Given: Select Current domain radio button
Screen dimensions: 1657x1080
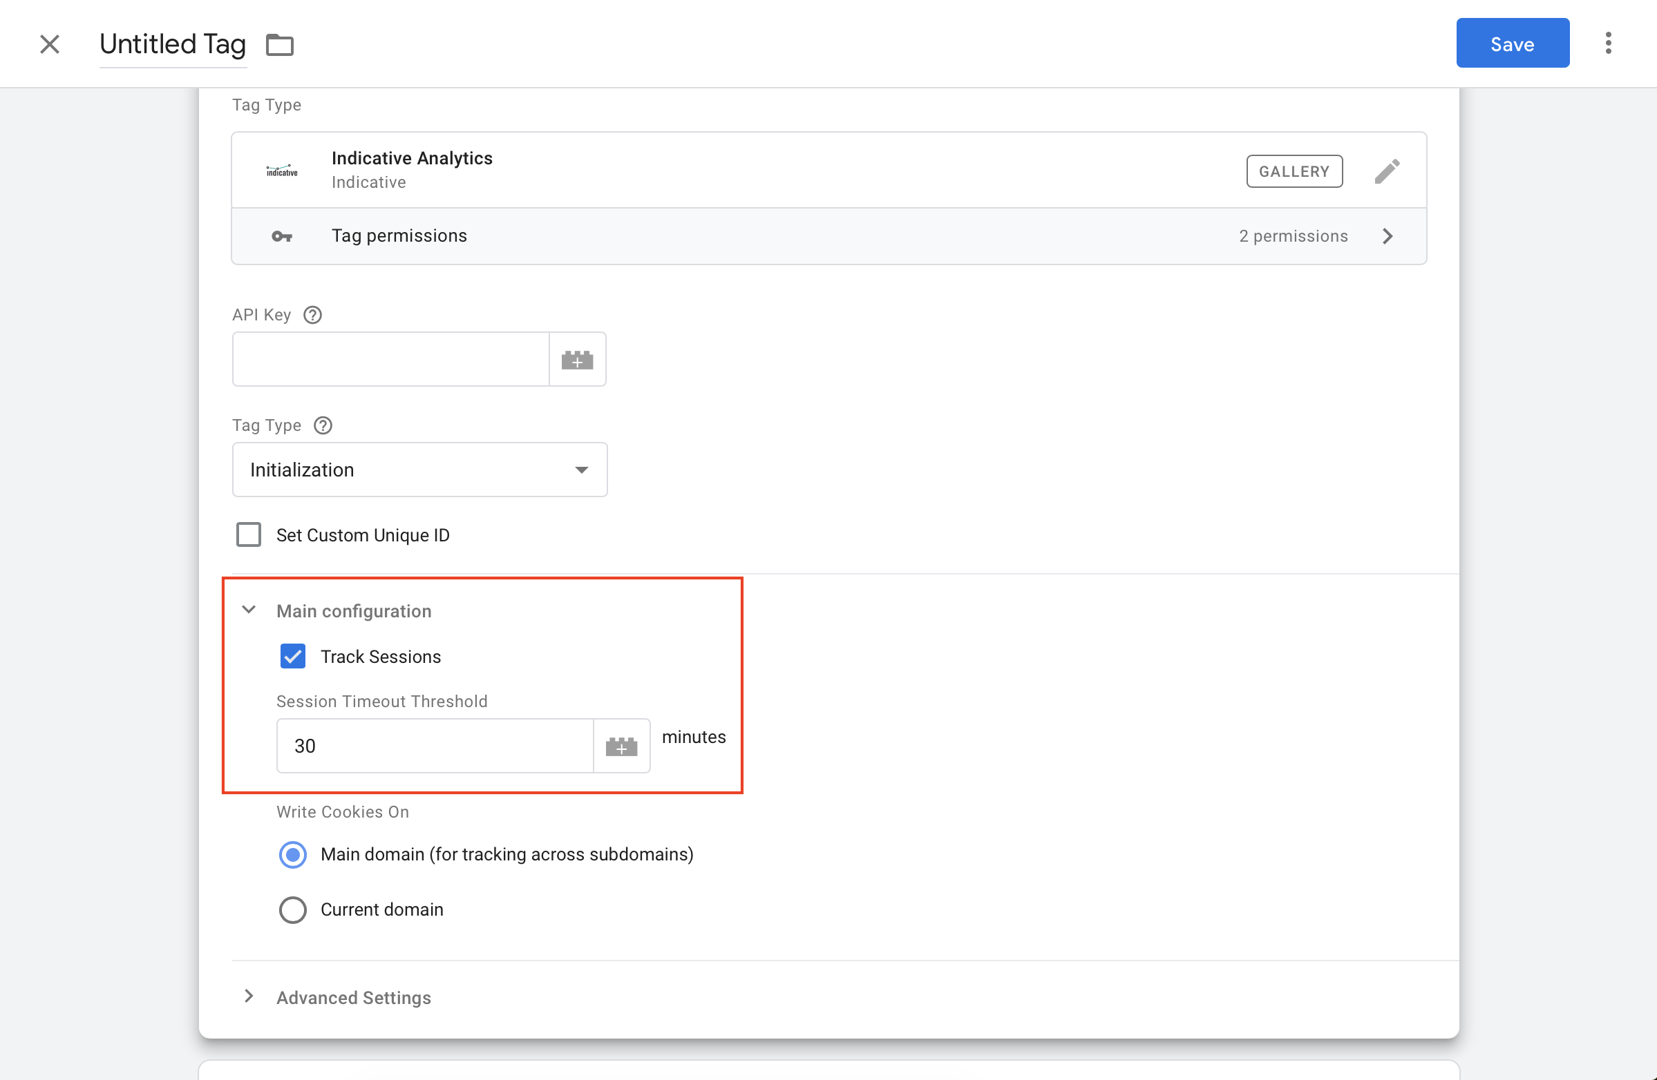Looking at the screenshot, I should (292, 909).
